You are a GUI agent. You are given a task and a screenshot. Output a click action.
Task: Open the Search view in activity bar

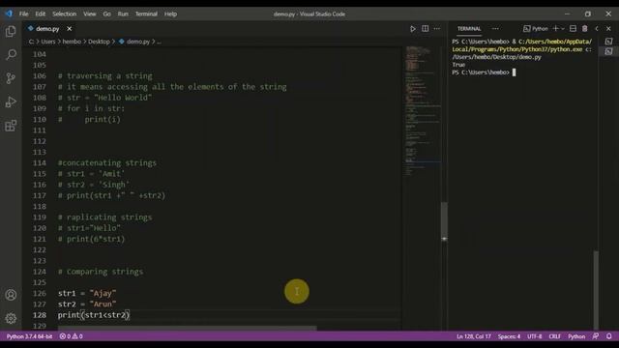(x=11, y=54)
